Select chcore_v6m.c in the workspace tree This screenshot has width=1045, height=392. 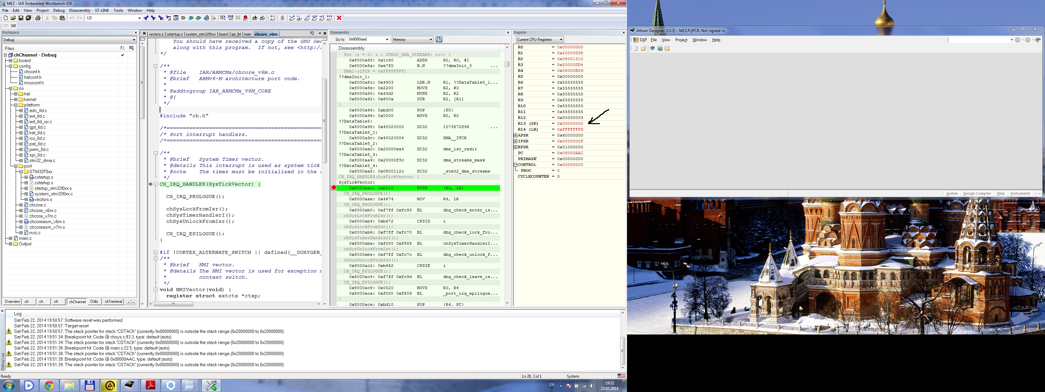42,211
